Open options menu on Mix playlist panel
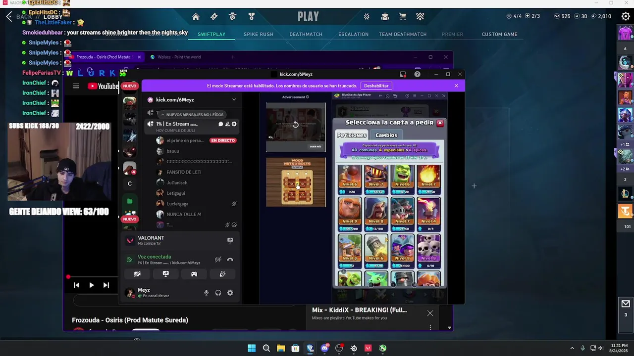 pyautogui.click(x=430, y=327)
